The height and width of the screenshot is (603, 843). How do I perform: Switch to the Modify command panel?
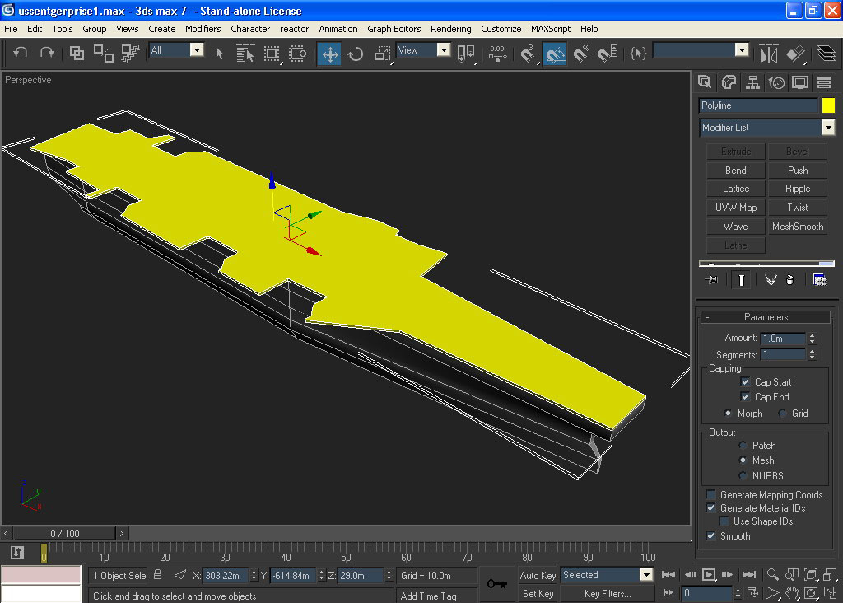coord(729,82)
